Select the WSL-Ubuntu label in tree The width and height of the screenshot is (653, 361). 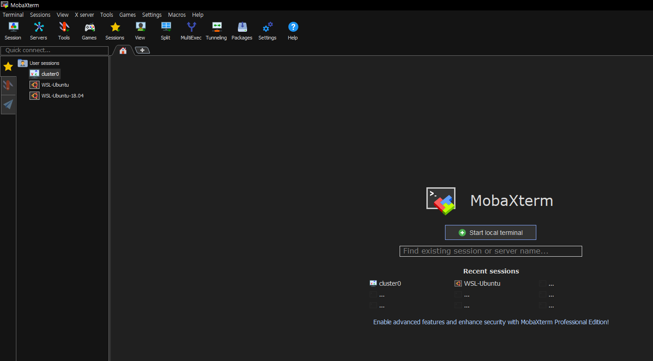(55, 85)
